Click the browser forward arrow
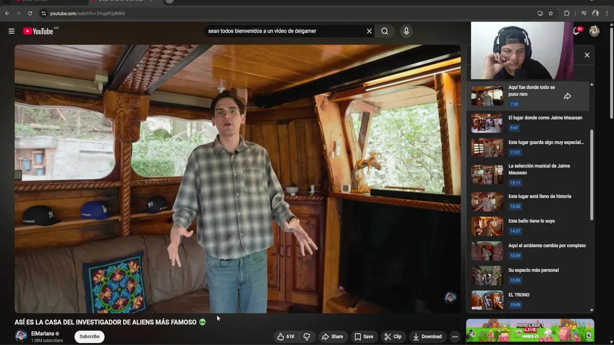 19,13
